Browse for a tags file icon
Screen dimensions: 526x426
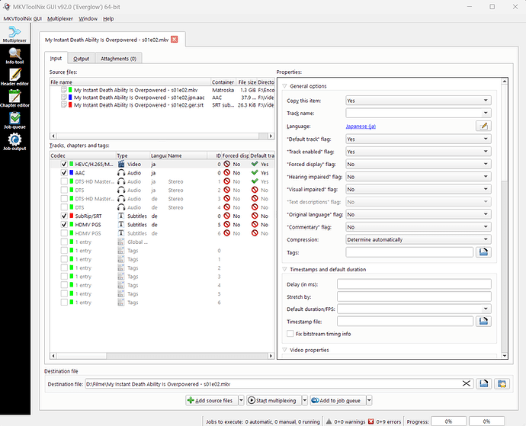483,252
